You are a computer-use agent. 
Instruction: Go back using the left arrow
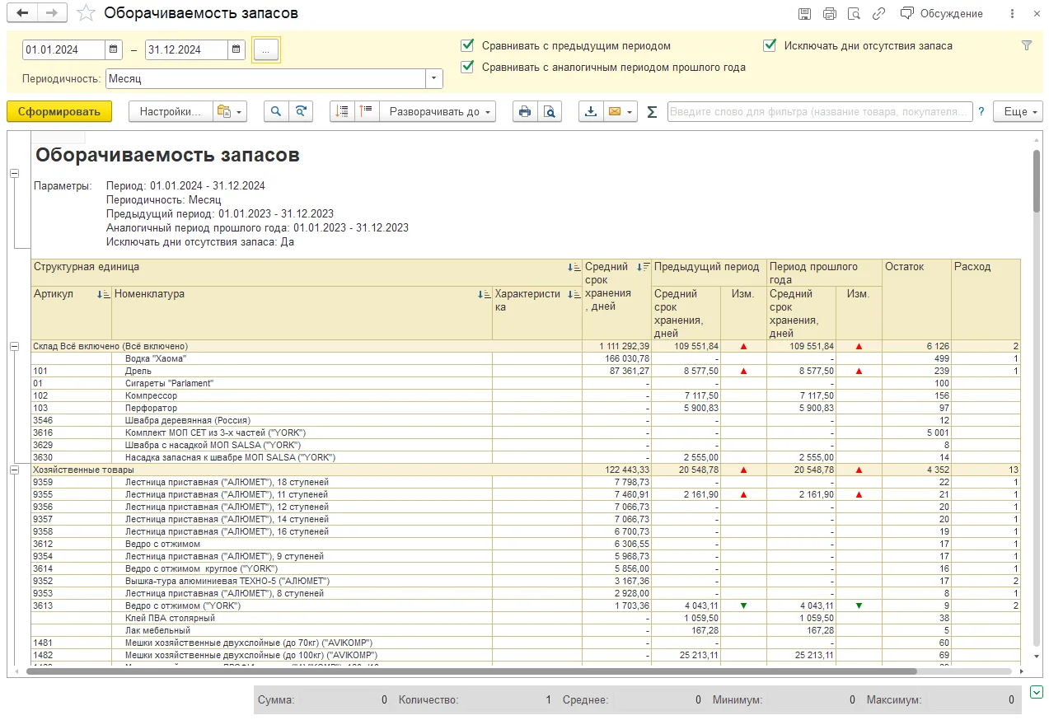[x=22, y=13]
